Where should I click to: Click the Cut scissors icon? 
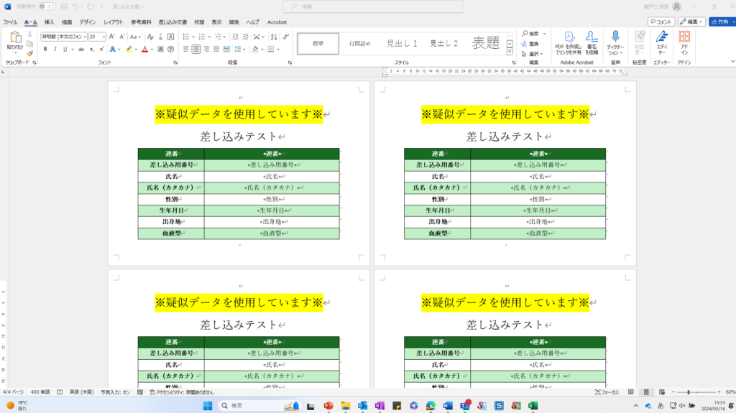[x=29, y=34]
